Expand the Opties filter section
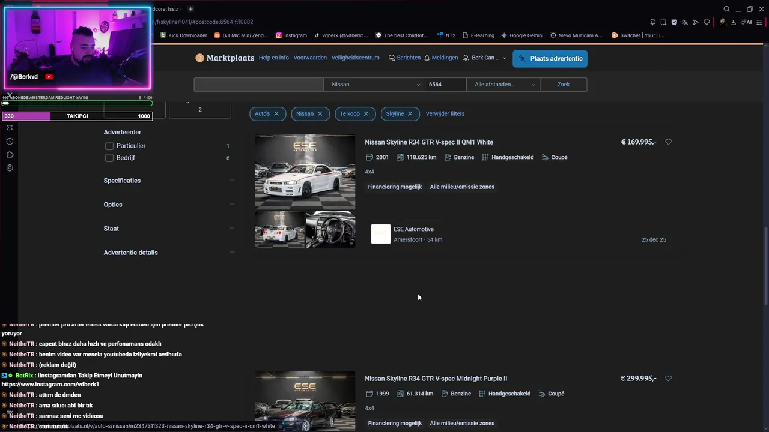 [169, 205]
